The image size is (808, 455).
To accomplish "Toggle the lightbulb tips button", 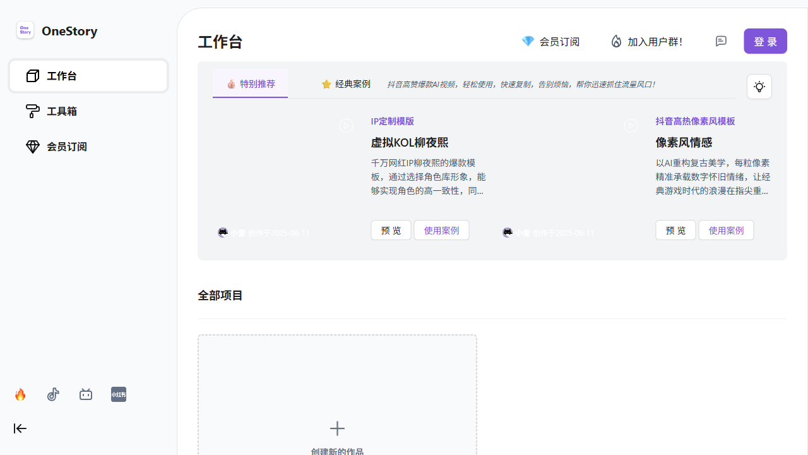I will (759, 87).
